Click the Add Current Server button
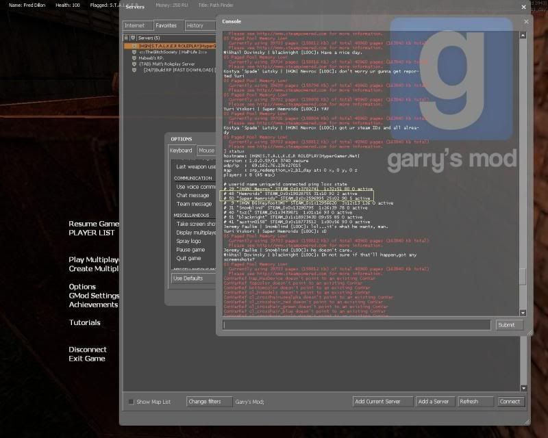The image size is (548, 438). pos(383,402)
